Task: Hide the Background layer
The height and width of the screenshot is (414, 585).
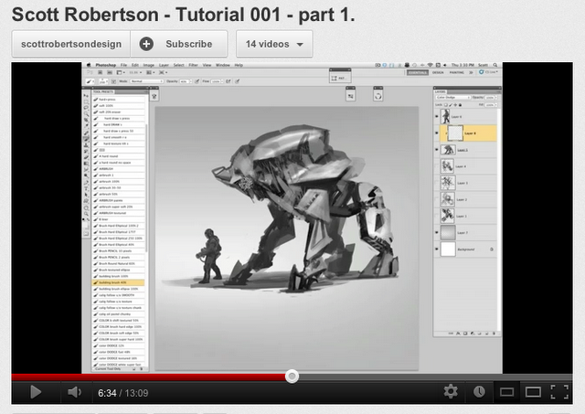Action: point(437,249)
